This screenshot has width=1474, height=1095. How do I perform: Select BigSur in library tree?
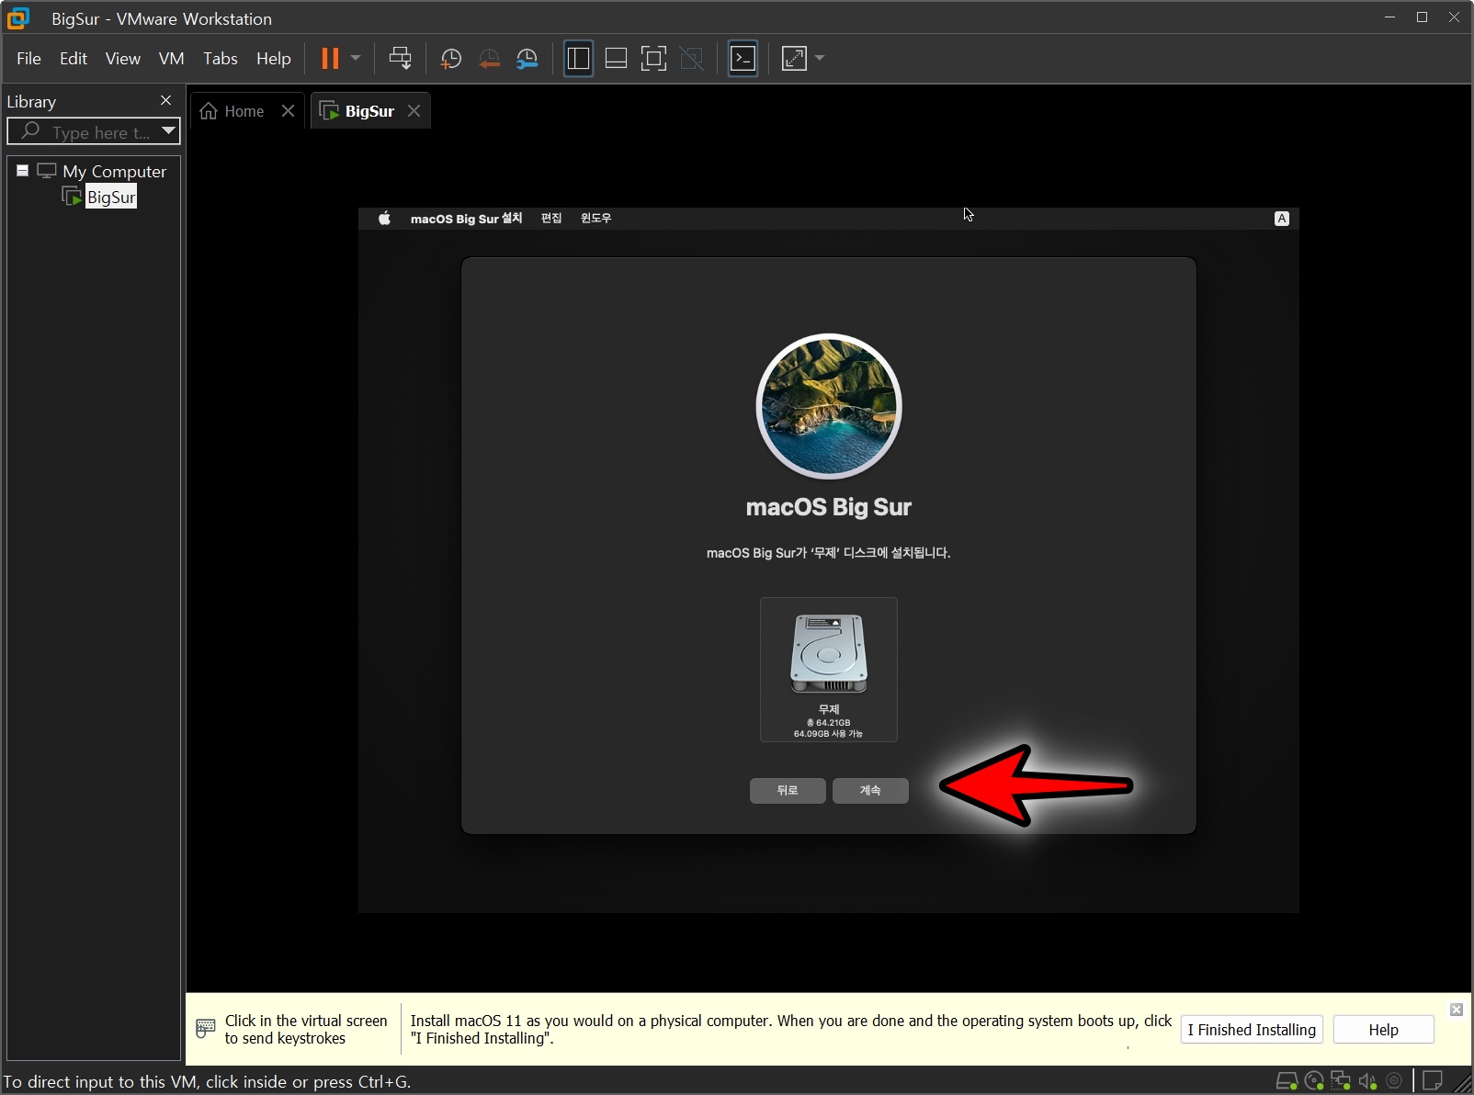111,197
